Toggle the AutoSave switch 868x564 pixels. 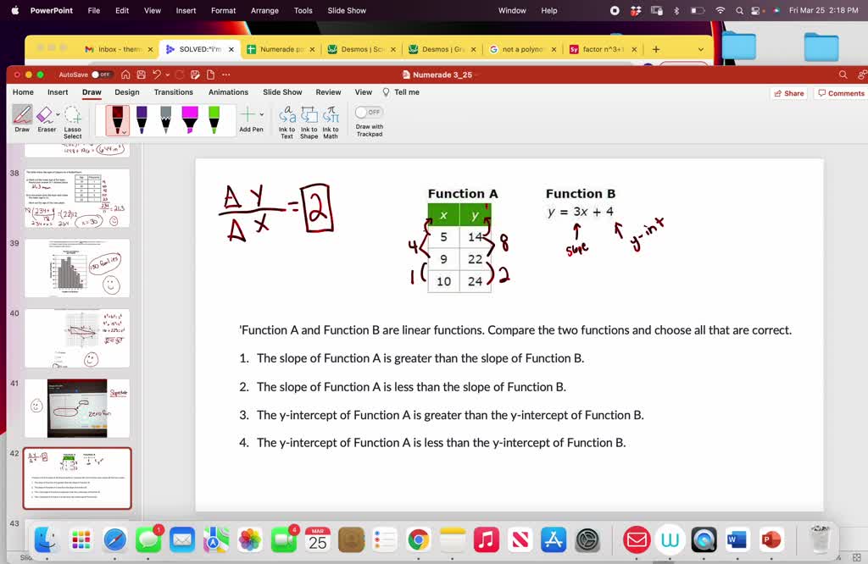coord(102,75)
